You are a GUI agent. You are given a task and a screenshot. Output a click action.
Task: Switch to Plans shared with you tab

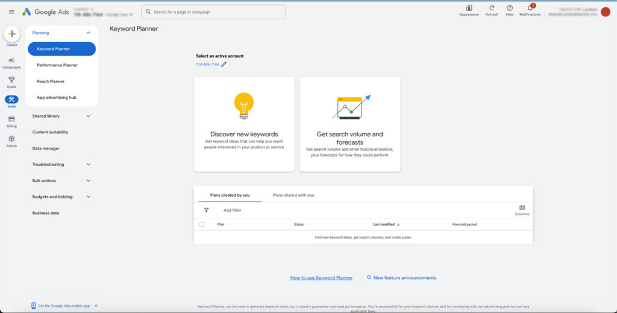293,195
